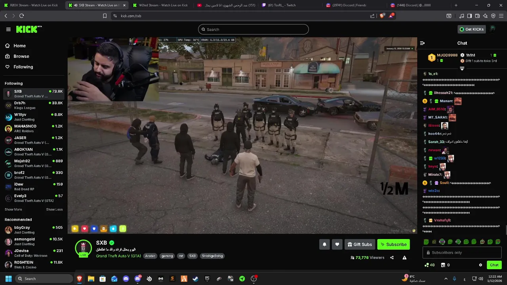The image size is (507, 285).
Task: Go back in browser history
Action: pyautogui.click(x=6, y=16)
